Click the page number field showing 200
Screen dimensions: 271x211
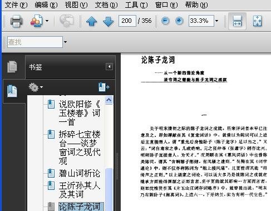click(x=127, y=21)
